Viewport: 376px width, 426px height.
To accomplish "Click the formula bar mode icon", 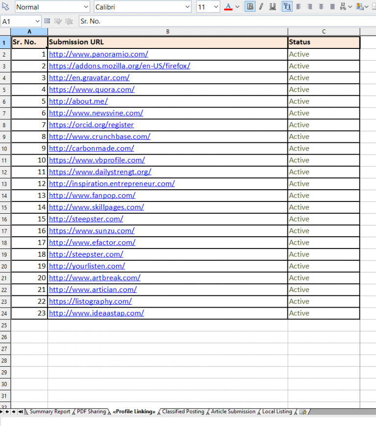I will pyautogui.click(x=47, y=21).
